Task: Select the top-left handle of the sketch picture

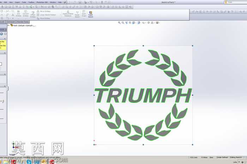Action: click(x=94, y=46)
